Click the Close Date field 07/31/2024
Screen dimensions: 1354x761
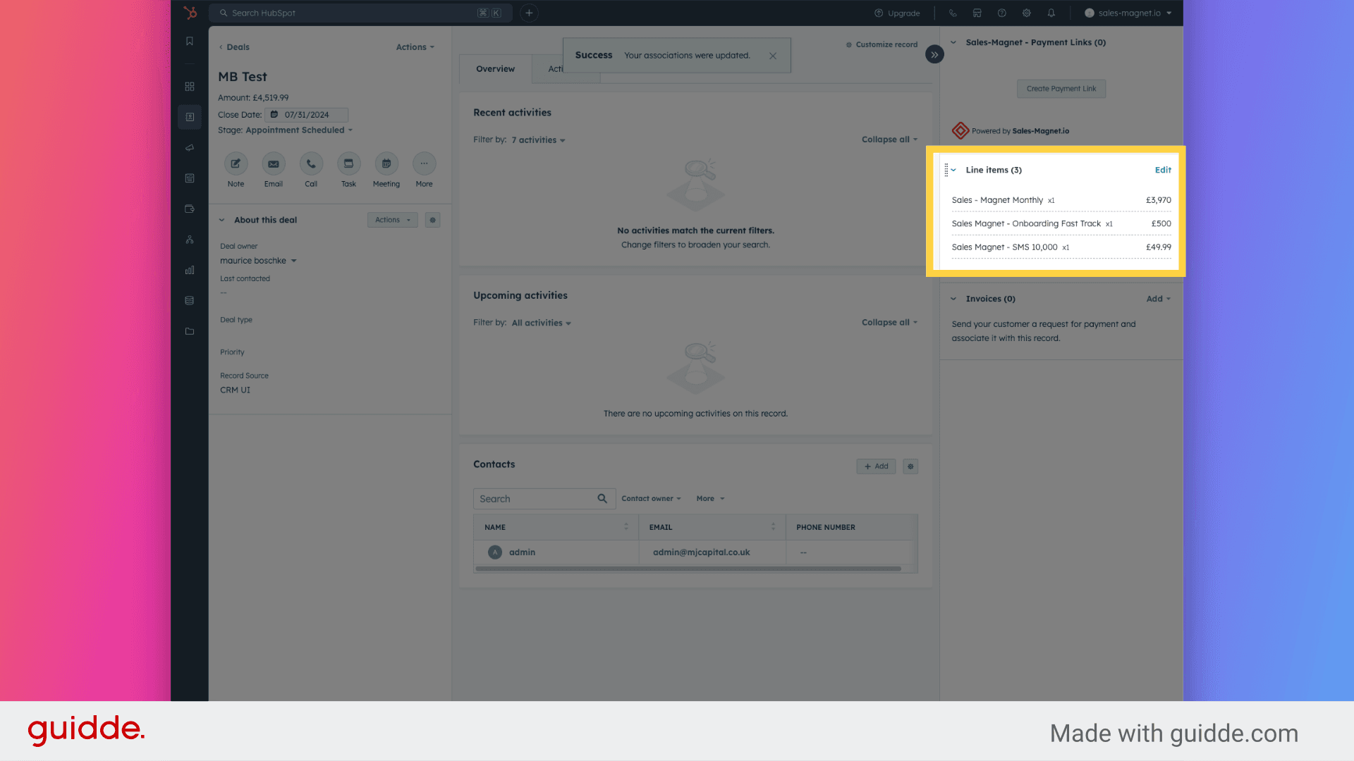click(x=306, y=115)
